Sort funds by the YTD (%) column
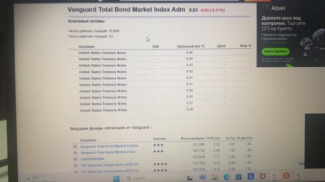The width and height of the screenshot is (325, 182). pos(213,138)
